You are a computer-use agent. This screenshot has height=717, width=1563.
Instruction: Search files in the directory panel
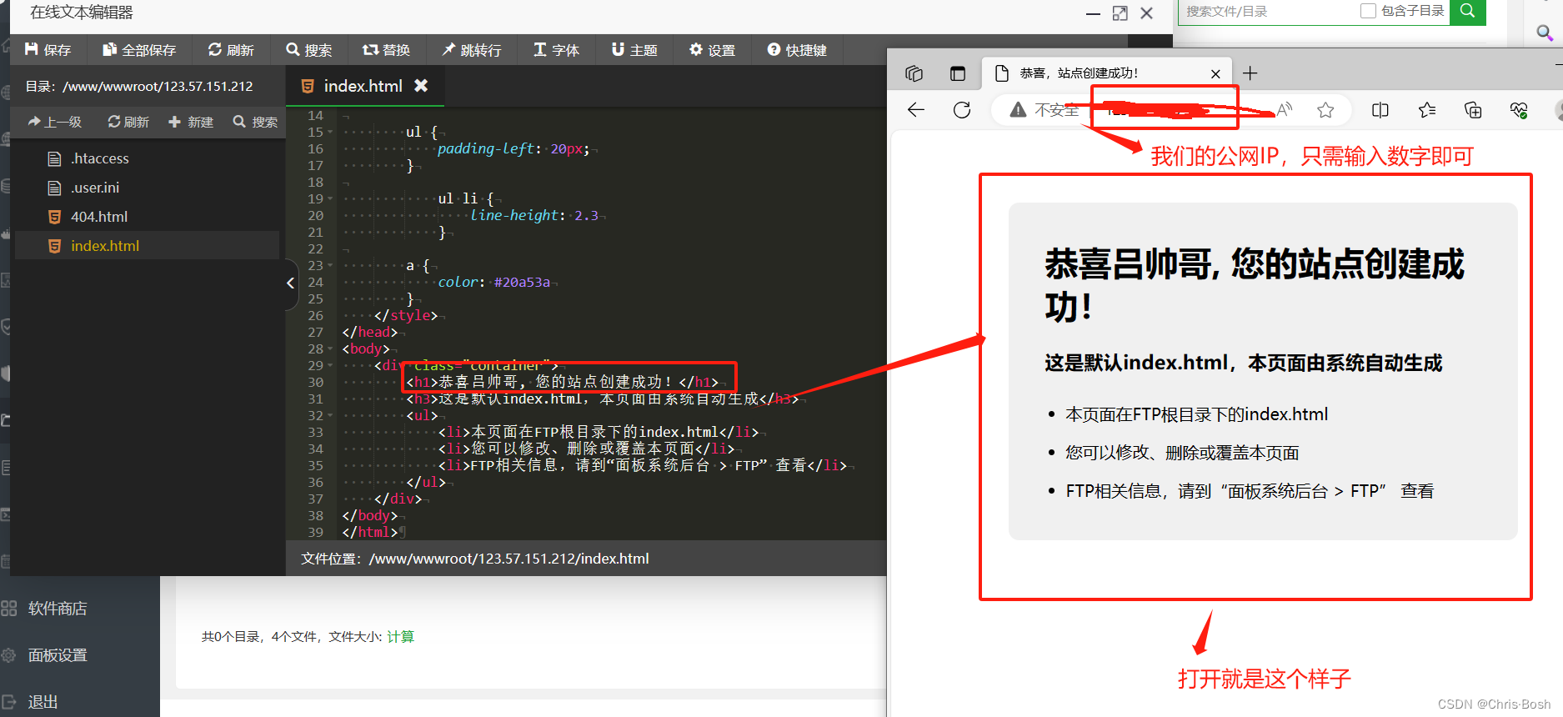255,122
